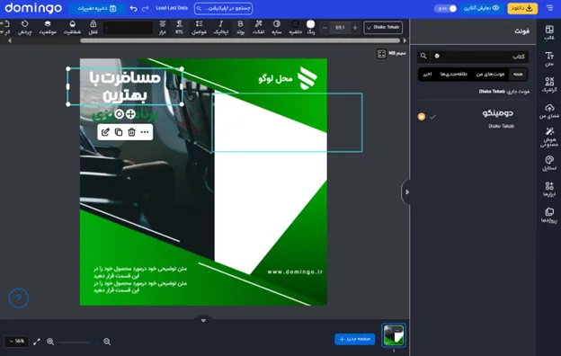
Task: Increase font size with the plus button
Action: 355,28
